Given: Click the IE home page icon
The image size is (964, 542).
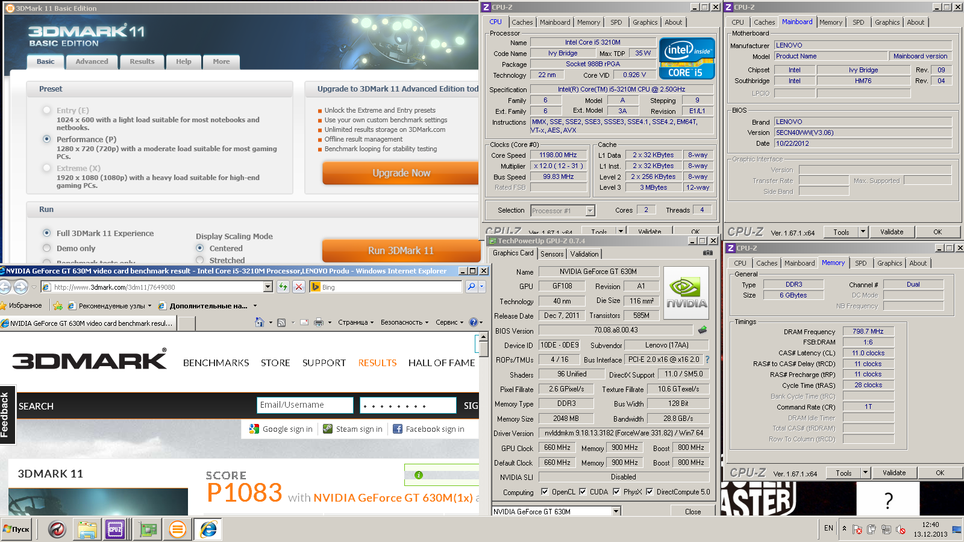Looking at the screenshot, I should [x=260, y=322].
